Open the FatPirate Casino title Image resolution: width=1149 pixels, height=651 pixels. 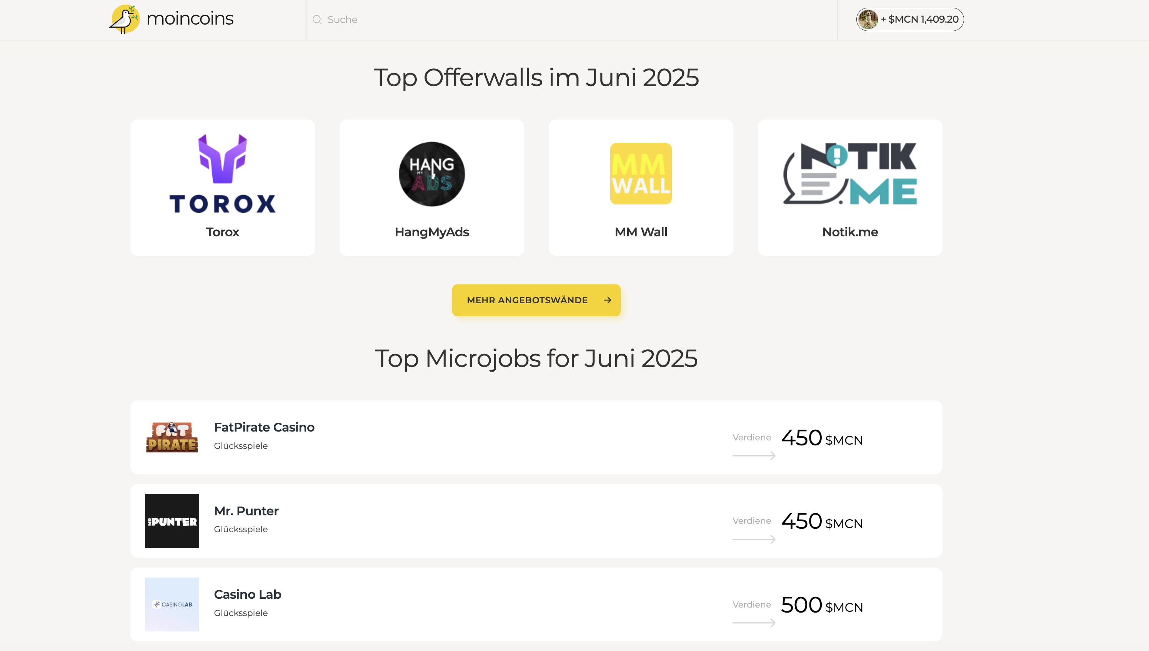[x=264, y=427]
